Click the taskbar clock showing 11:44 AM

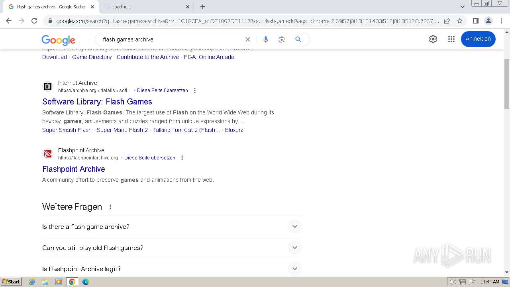490,282
